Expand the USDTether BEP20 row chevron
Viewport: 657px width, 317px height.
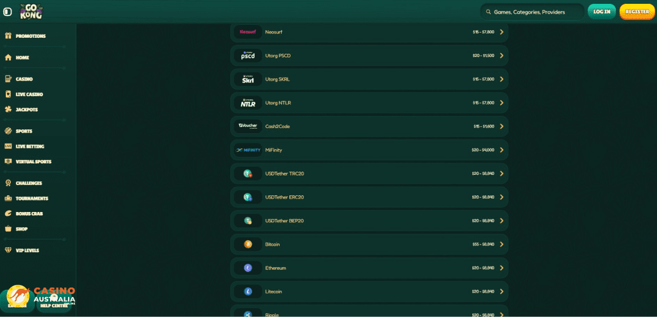pyautogui.click(x=502, y=221)
